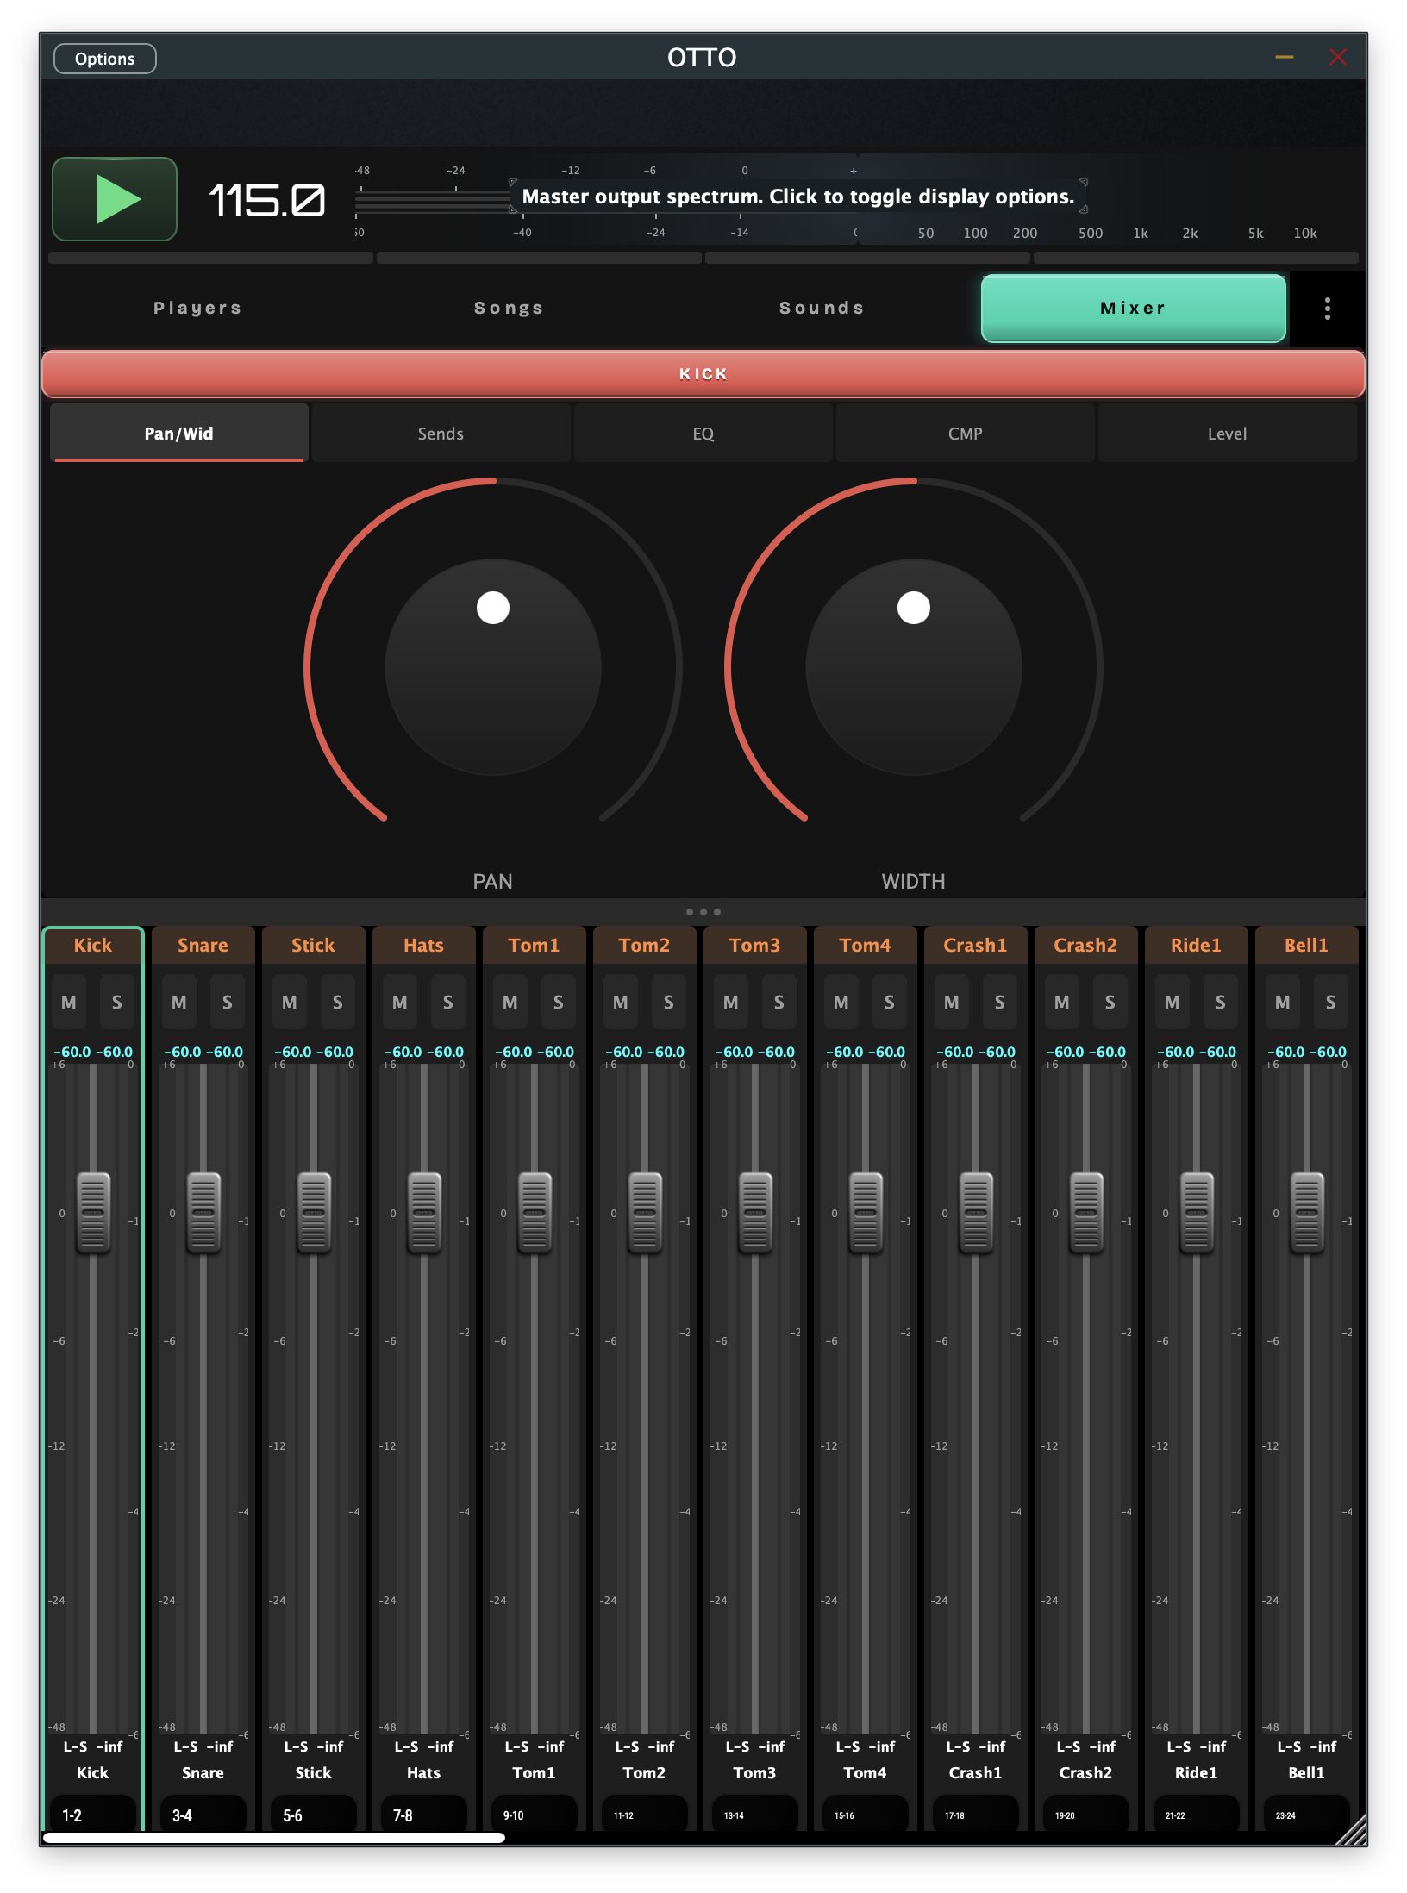Screen dimensions: 1407x1893
Task: Select the Tom3 channel strip header
Action: coord(755,945)
